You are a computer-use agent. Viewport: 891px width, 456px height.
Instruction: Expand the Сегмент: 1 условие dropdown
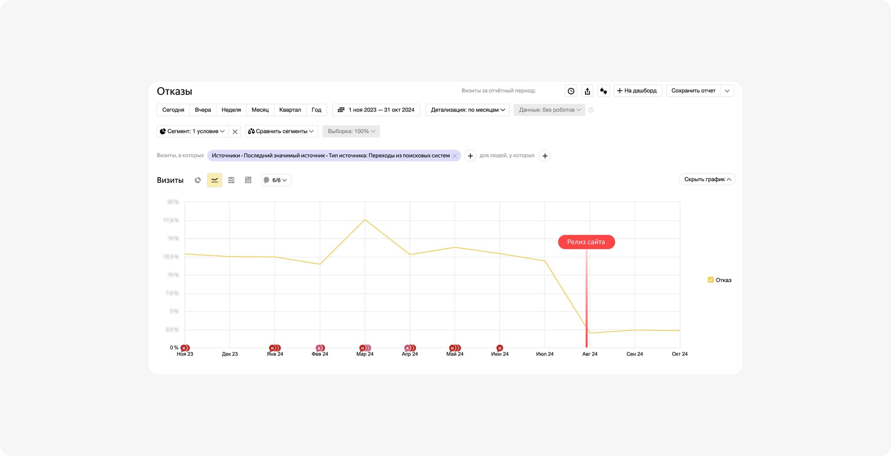tap(192, 132)
